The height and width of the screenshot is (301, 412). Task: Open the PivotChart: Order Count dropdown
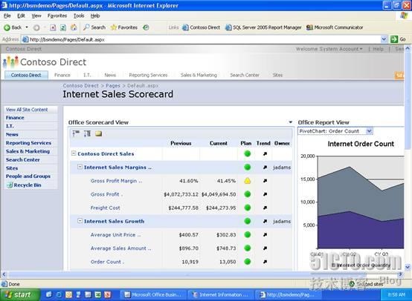[x=369, y=131]
